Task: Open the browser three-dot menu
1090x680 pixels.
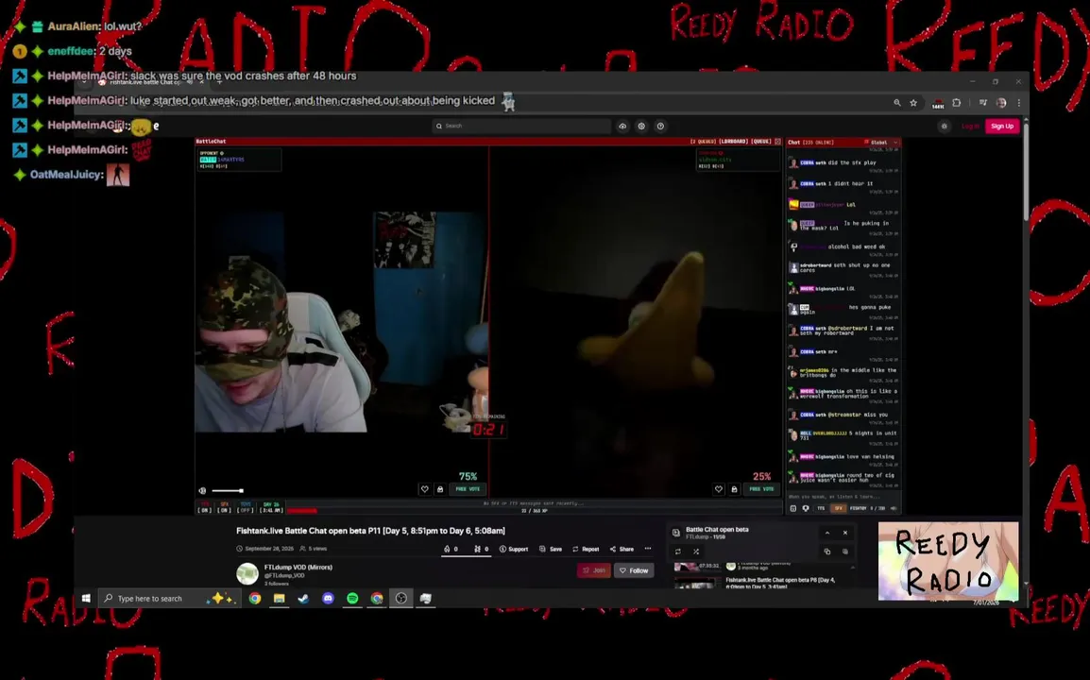Action: click(1019, 103)
